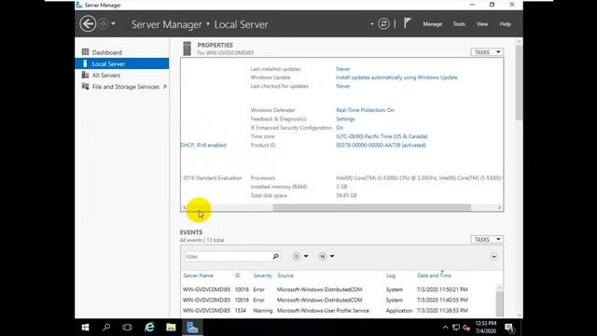Screen dimensions: 597x336
Task: Click the Refresh icon in header
Action: tap(383, 24)
